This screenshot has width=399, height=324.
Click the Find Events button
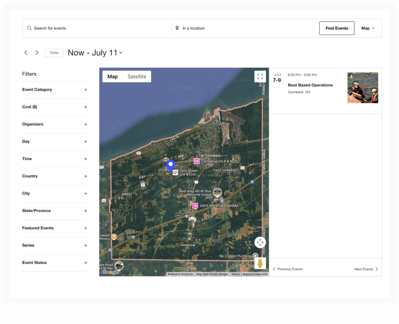pos(337,28)
